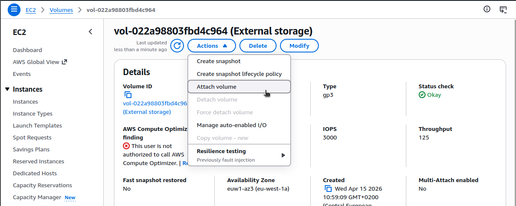Collapse the Instances section triangle
The width and height of the screenshot is (516, 206).
pyautogui.click(x=7, y=89)
